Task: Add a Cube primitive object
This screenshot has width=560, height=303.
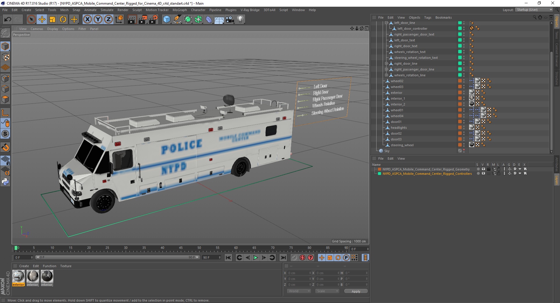Action: pos(167,20)
